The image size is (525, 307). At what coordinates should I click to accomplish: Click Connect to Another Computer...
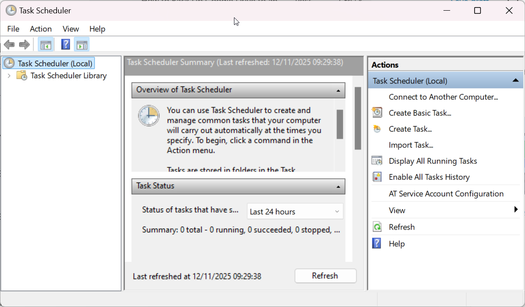[443, 97]
